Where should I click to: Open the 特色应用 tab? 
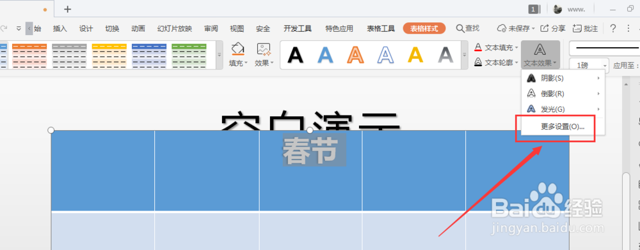[x=339, y=29]
